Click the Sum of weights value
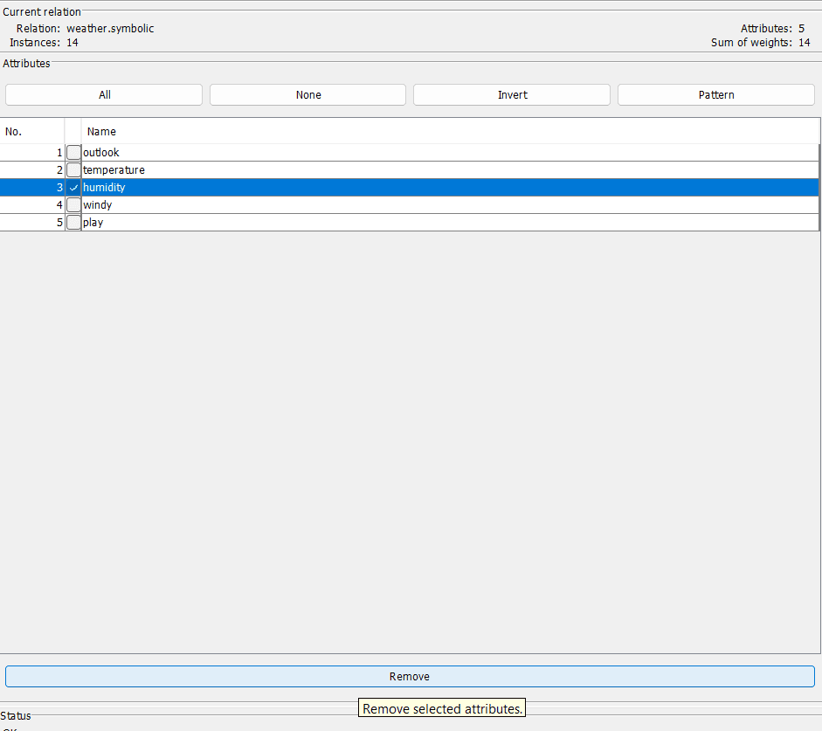The height and width of the screenshot is (731, 822). [805, 43]
